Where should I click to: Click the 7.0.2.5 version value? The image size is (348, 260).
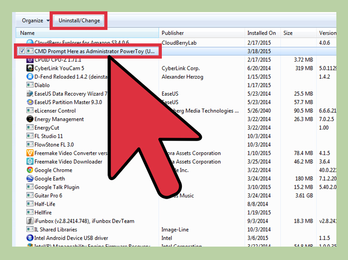pyautogui.click(x=327, y=119)
